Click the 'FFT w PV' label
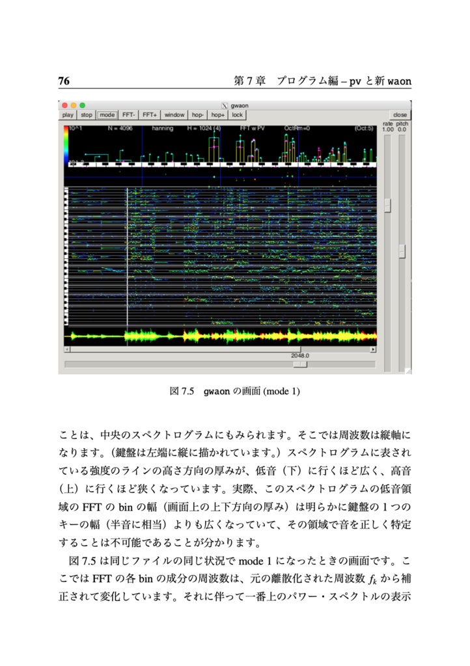This screenshot has height=666, width=470. point(253,128)
